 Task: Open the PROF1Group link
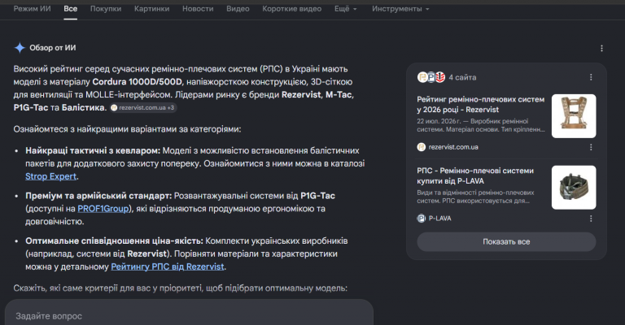click(103, 209)
